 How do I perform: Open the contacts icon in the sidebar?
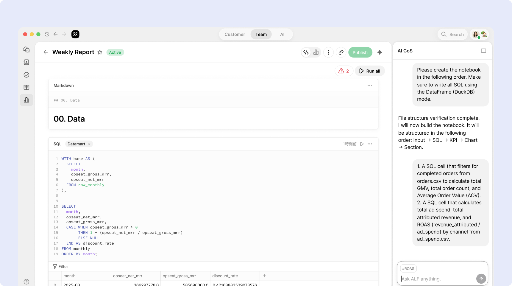tap(26, 62)
